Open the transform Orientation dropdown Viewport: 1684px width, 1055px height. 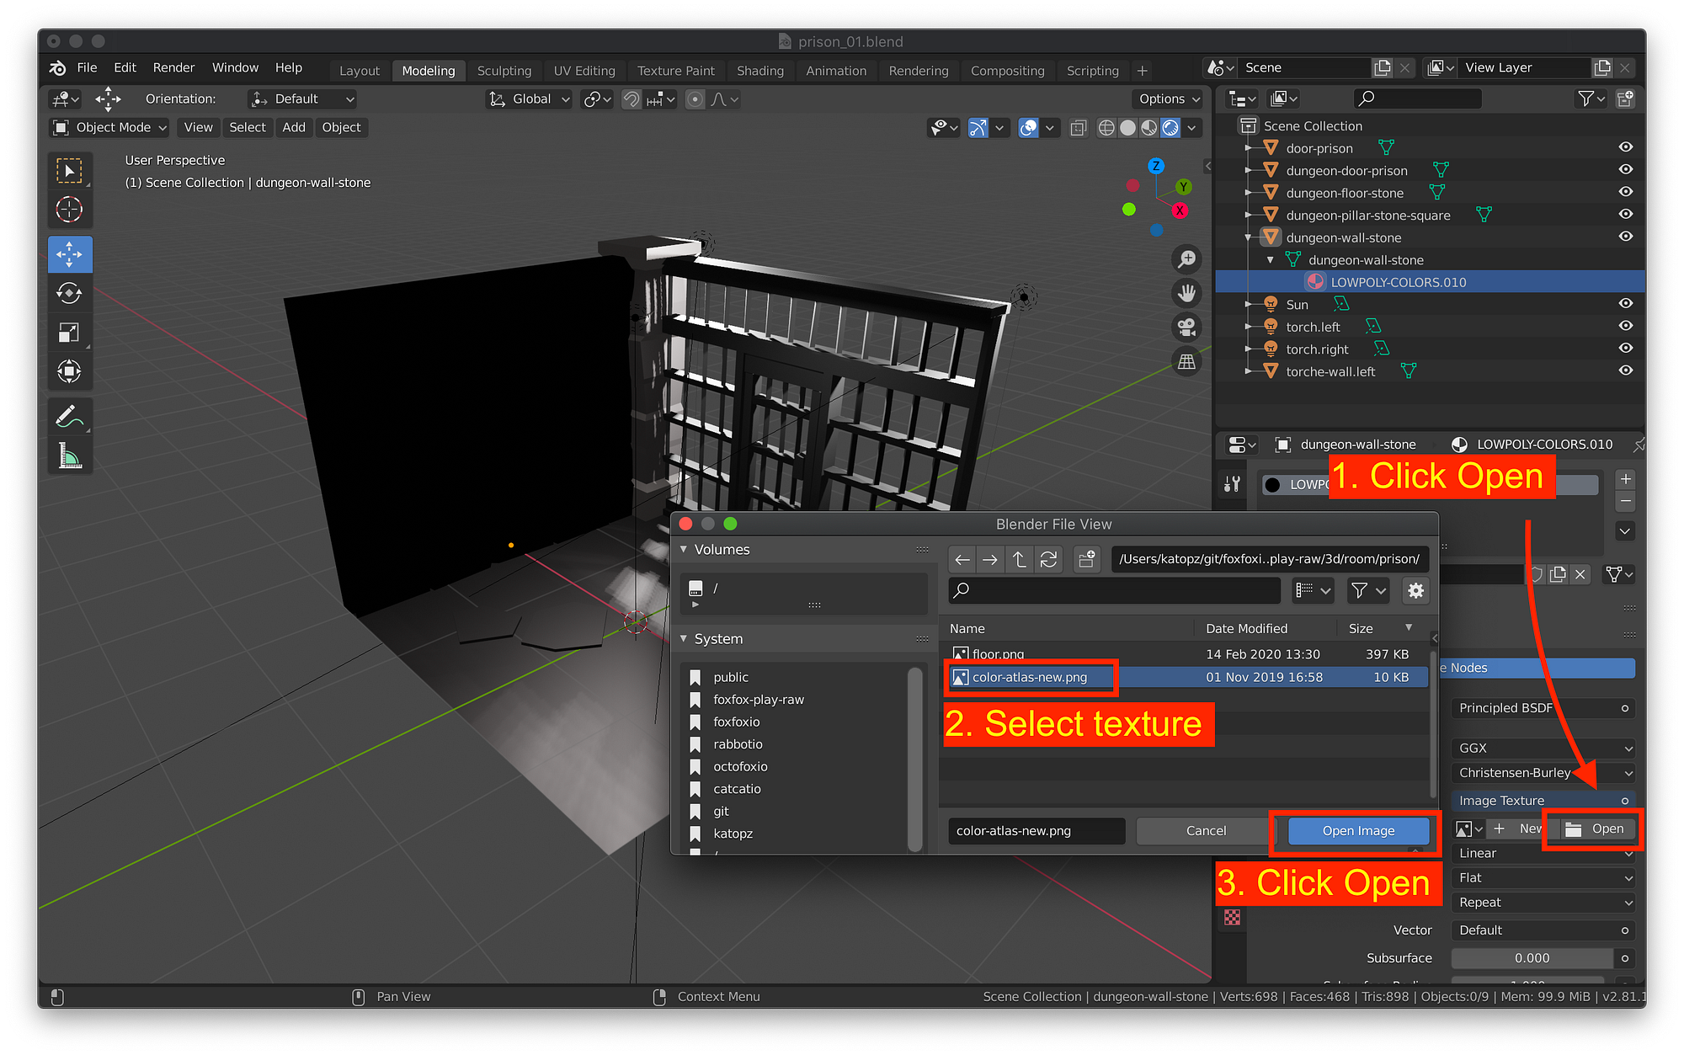coord(301,99)
